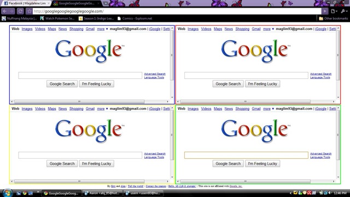Click the browser Forward arrow button
Image resolution: width=350 pixels, height=197 pixels.
point(11,11)
